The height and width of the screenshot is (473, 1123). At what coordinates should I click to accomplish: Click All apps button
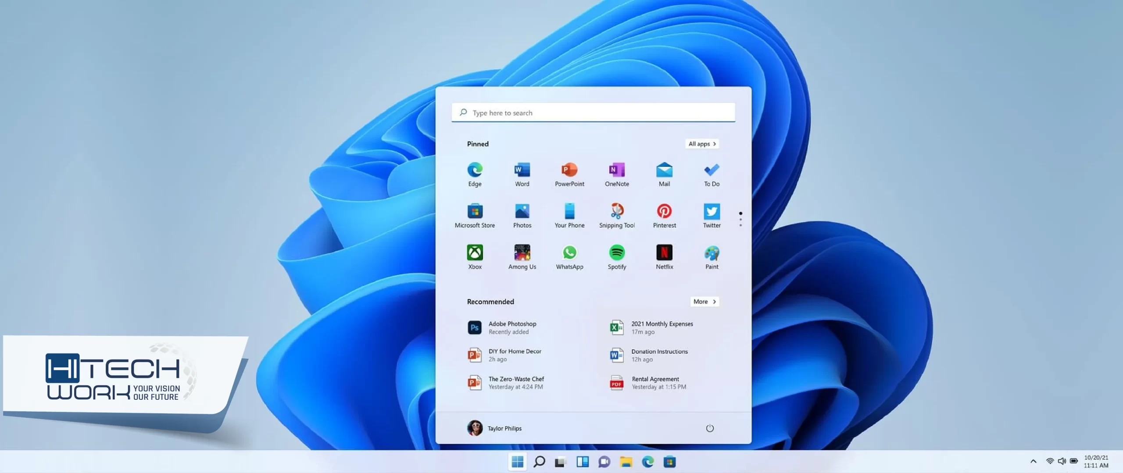click(x=702, y=144)
